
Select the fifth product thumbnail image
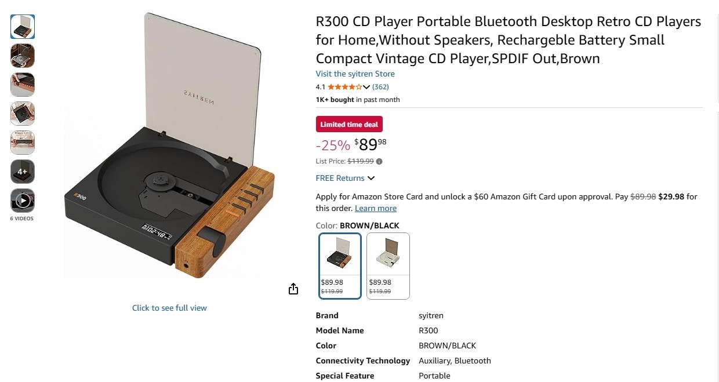[x=23, y=143]
